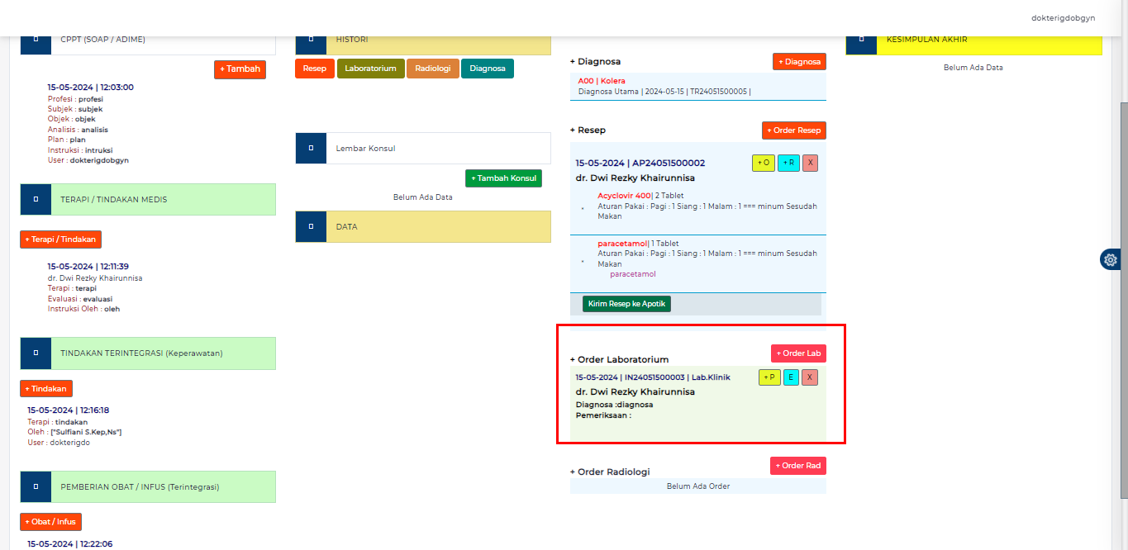Viewport: 1128px width, 550px height.
Task: Edit lab order with cyan E button
Action: [x=791, y=377]
